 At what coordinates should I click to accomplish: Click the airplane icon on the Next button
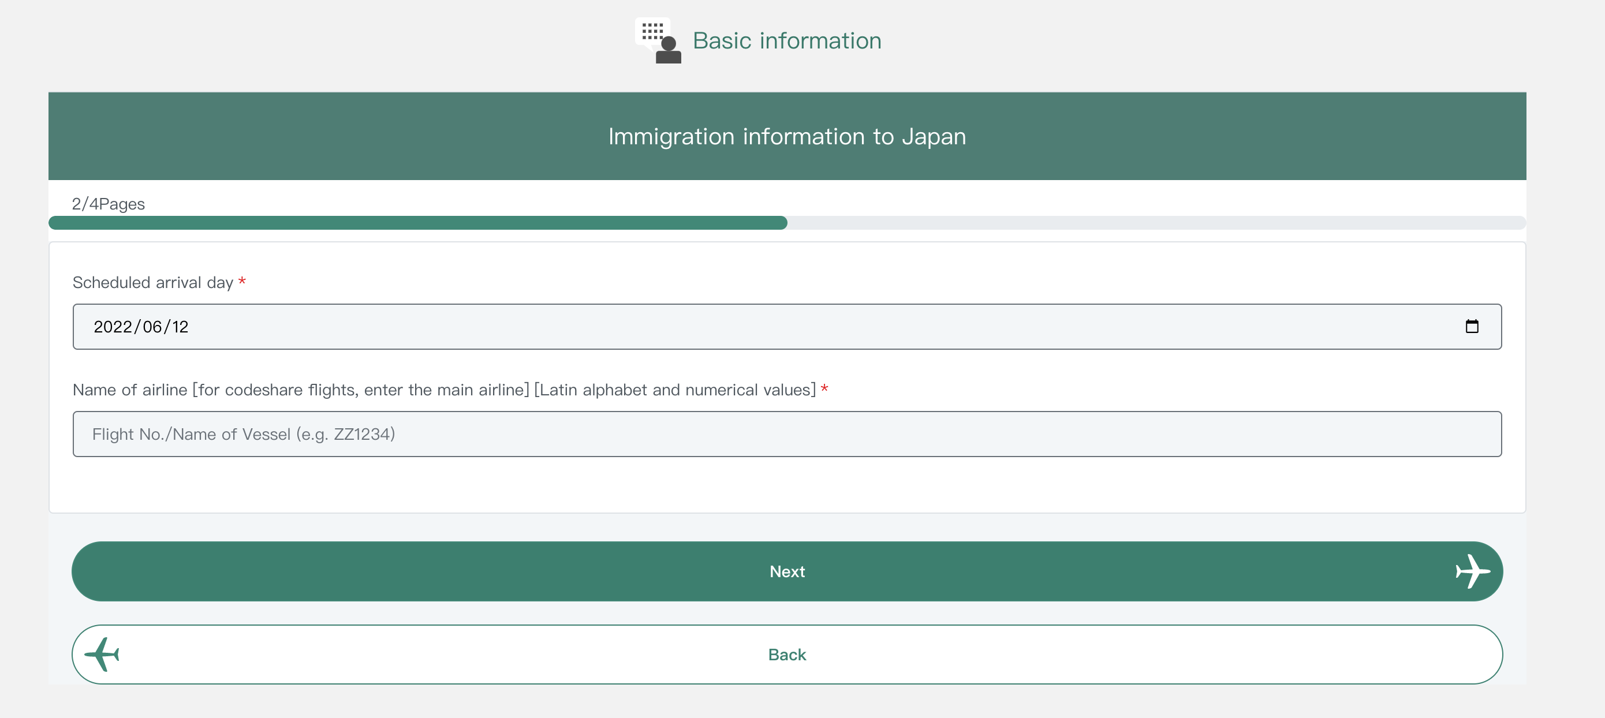point(1472,571)
